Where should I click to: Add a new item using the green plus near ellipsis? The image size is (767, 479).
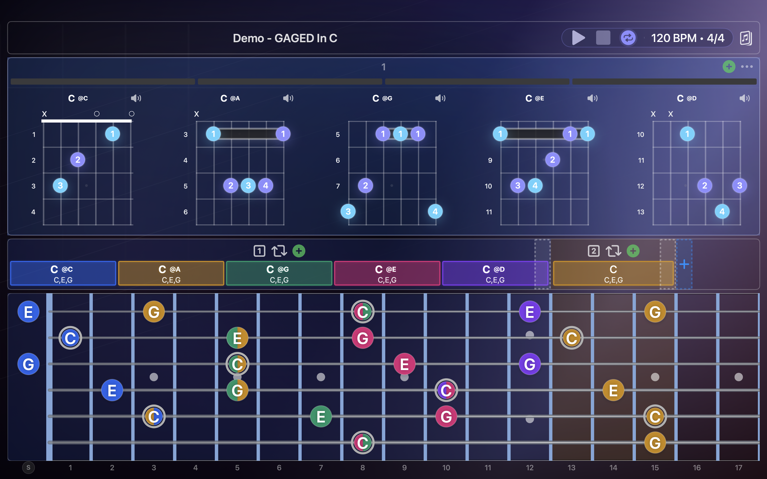click(729, 67)
